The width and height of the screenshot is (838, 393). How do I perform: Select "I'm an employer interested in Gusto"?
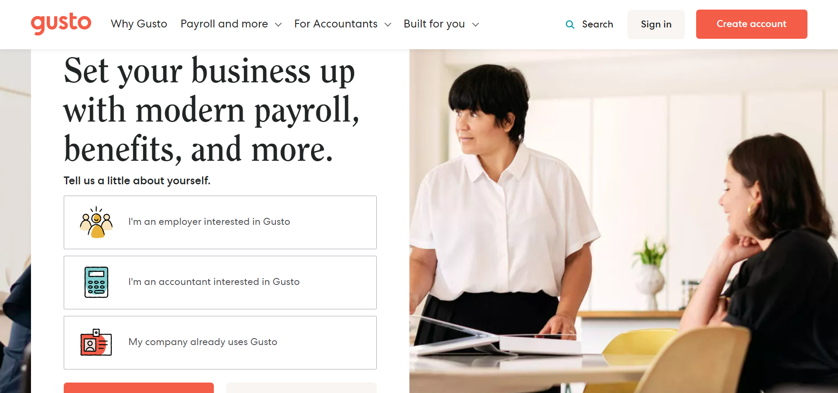point(220,222)
